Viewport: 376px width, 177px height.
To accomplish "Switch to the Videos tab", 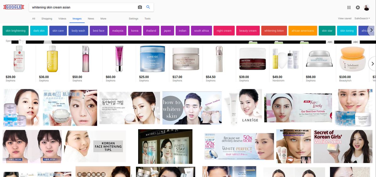I will pyautogui.click(x=62, y=19).
